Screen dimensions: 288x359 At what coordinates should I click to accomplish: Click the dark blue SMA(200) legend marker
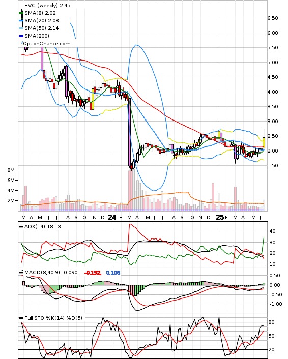21,36
